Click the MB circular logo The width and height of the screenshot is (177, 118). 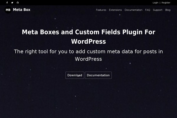(8, 10)
